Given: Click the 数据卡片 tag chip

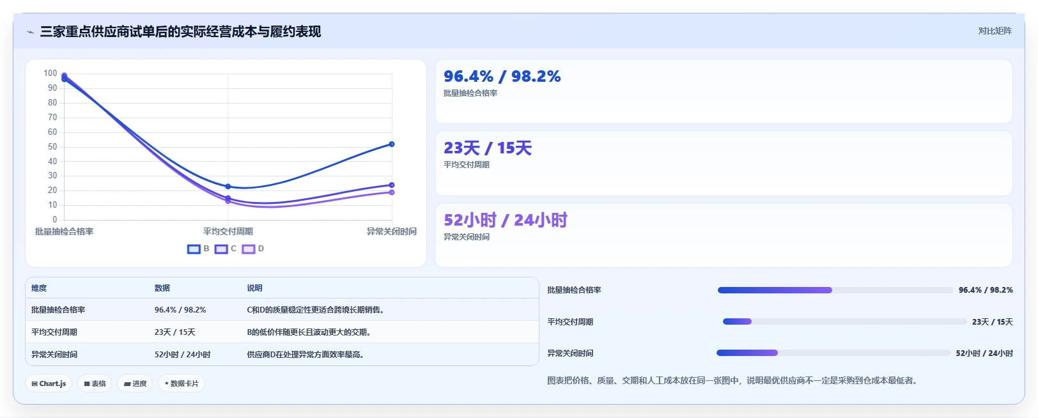Looking at the screenshot, I should pyautogui.click(x=182, y=383).
